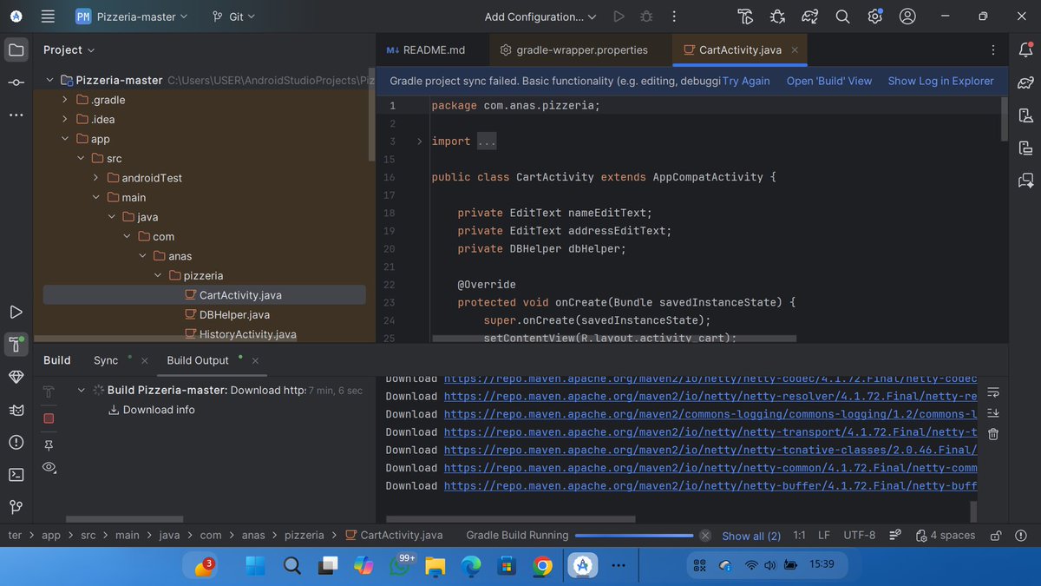Cancel Gradle build progress with X

click(x=705, y=536)
